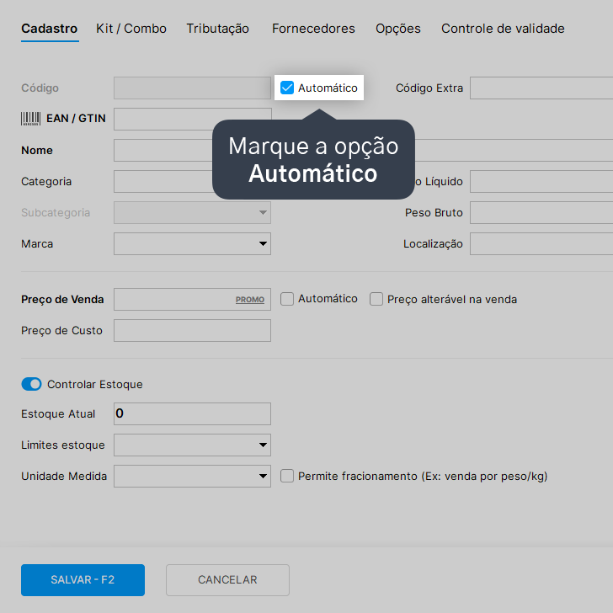Open the Subcategoria dropdown
Viewport: 613px width, 613px height.
[192, 213]
